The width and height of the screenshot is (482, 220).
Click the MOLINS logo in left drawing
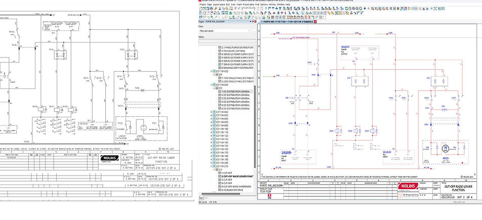click(109, 158)
